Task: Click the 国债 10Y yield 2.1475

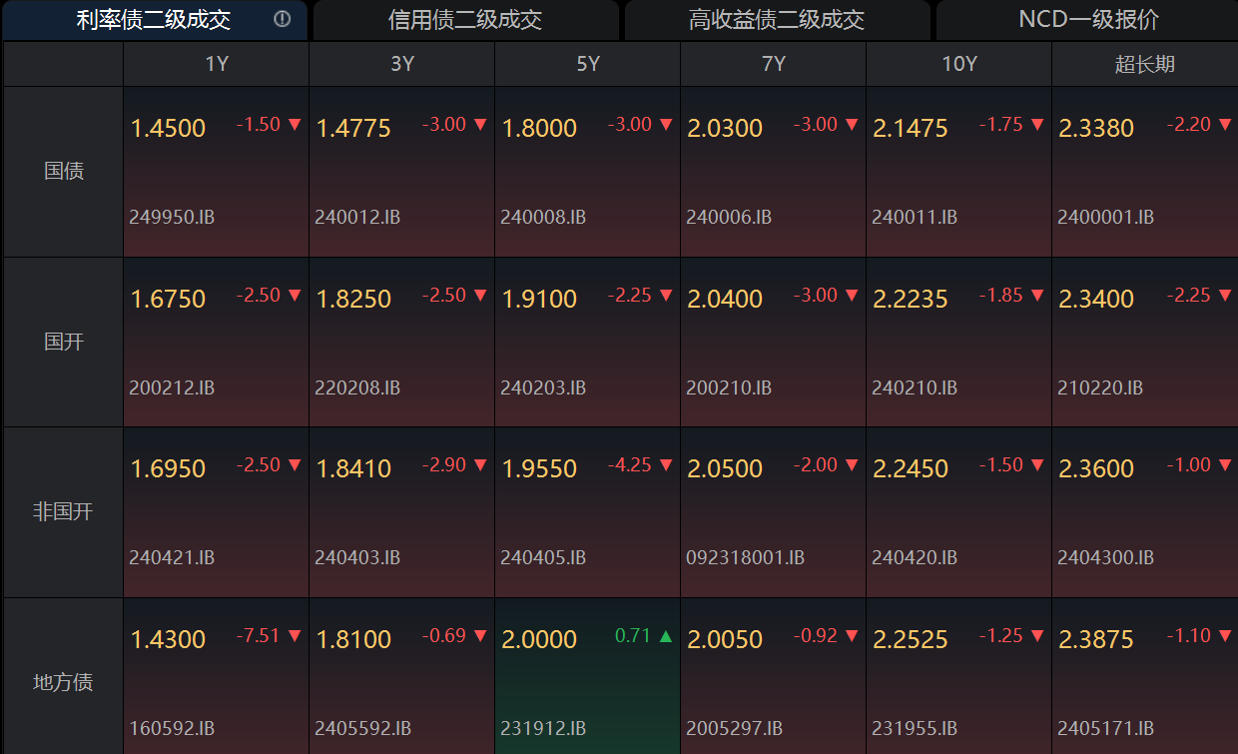Action: [x=911, y=128]
